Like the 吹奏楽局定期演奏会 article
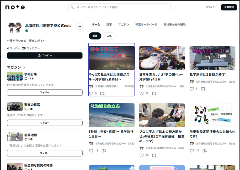The height and width of the screenshot is (170, 240). (x=192, y=151)
